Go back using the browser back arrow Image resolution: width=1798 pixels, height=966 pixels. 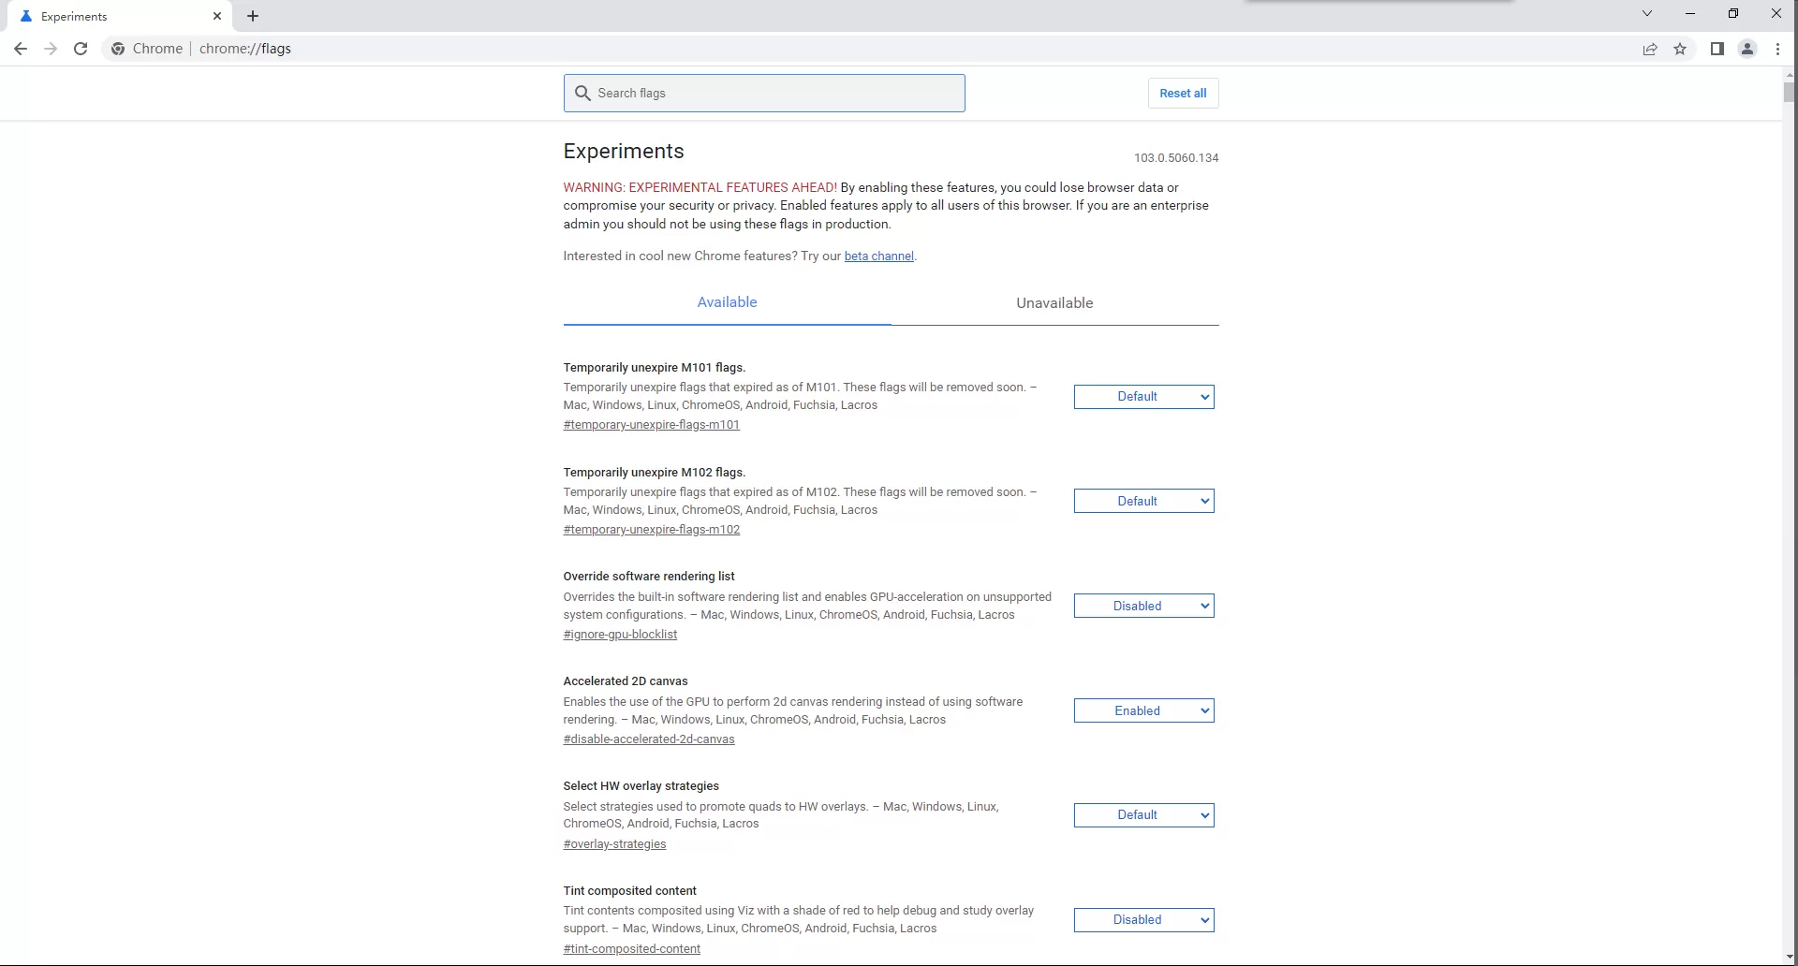pyautogui.click(x=21, y=49)
